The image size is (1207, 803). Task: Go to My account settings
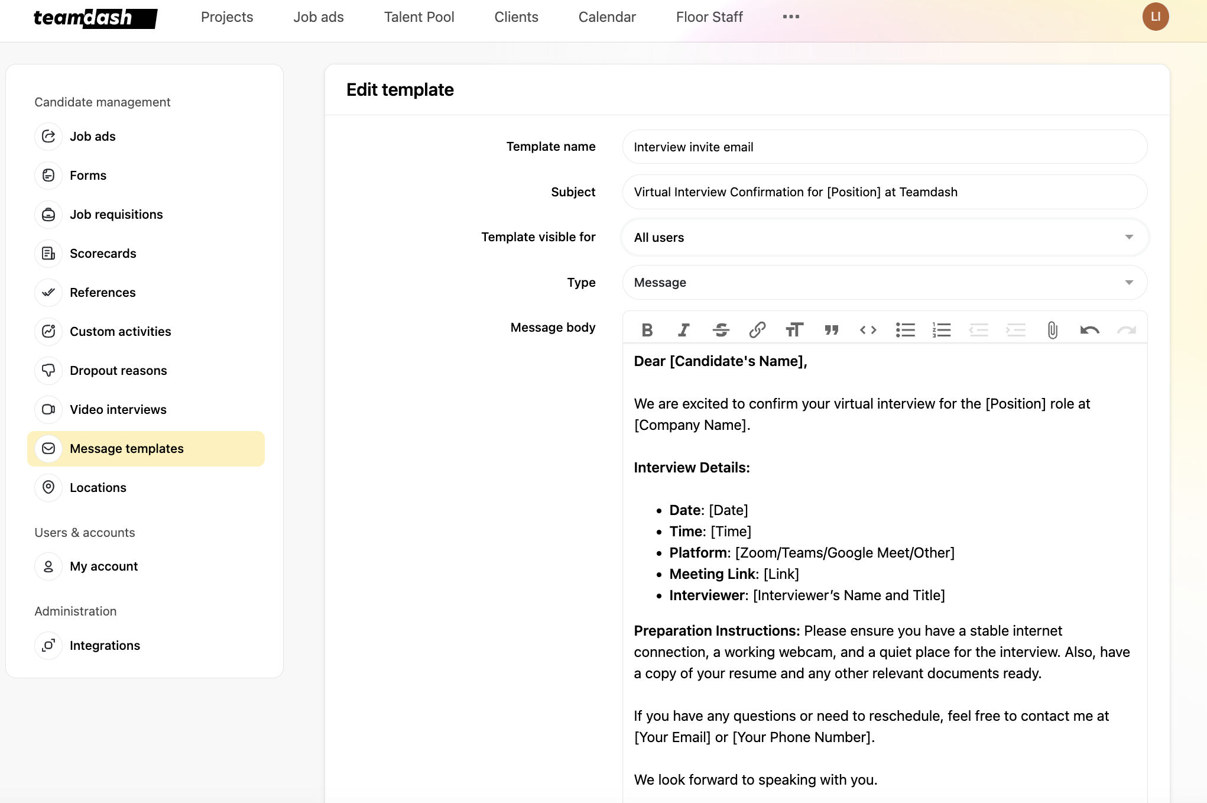(x=104, y=566)
